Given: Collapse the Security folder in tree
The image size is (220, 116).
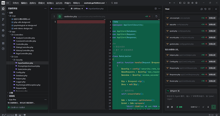Looking at the screenshot, I should click(x=19, y=60).
